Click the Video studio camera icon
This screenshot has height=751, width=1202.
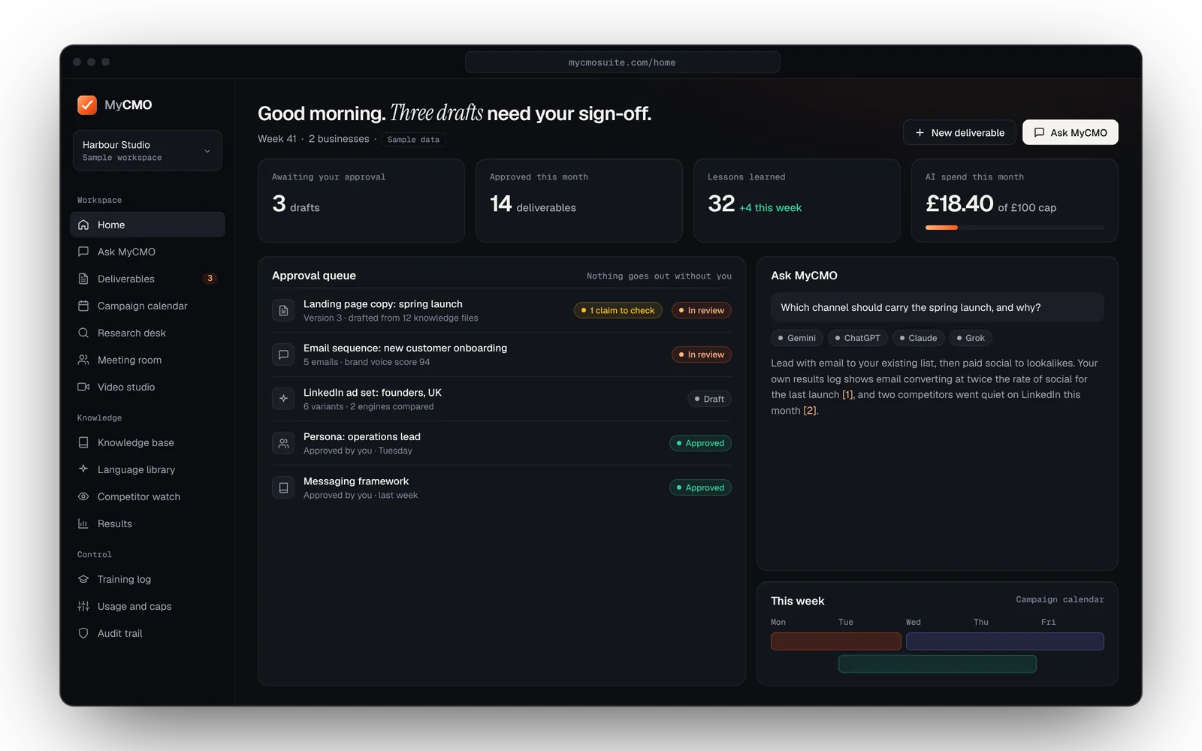[83, 387]
